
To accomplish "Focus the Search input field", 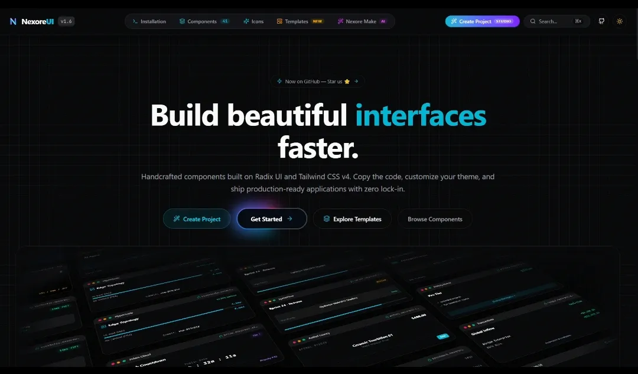I will (x=556, y=21).
